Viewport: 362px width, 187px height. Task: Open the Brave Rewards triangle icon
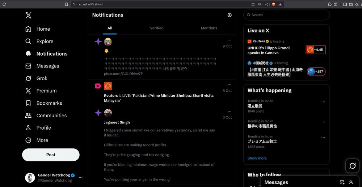click(280, 4)
